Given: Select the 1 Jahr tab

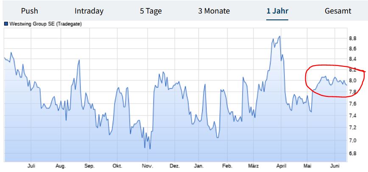Looking at the screenshot, I should pos(277,11).
